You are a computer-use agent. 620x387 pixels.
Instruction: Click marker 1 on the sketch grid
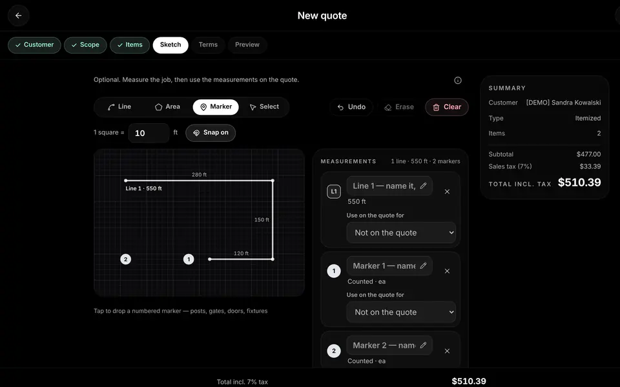click(189, 259)
